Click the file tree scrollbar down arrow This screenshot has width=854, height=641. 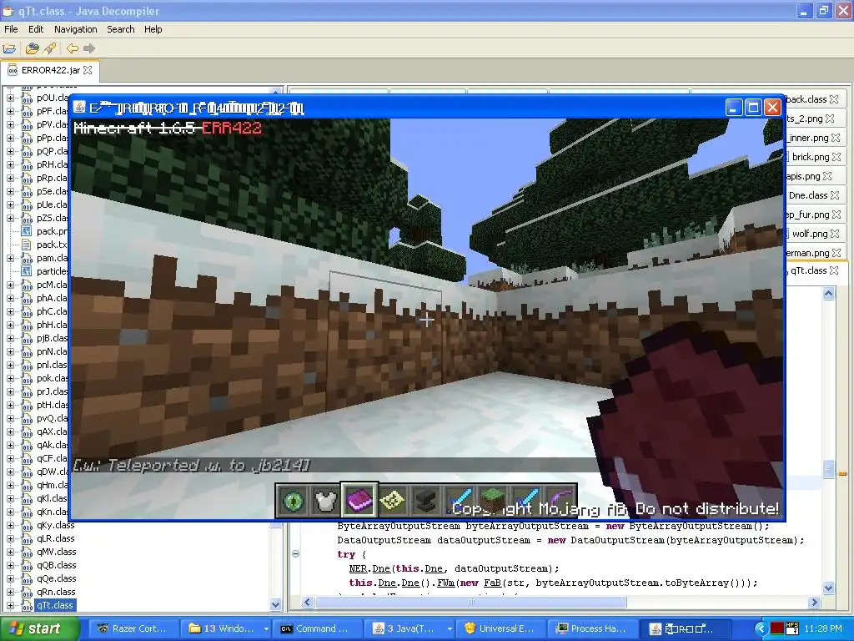coord(275,604)
